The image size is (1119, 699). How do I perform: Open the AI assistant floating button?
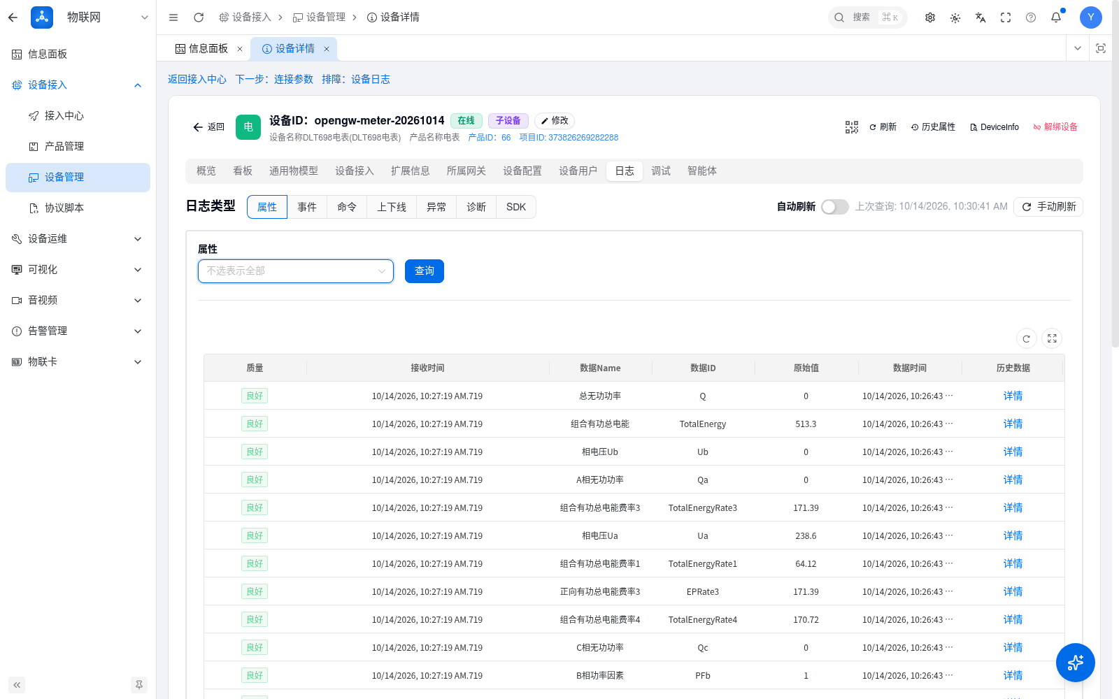[1076, 663]
